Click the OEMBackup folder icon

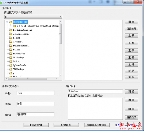click(11, 69)
